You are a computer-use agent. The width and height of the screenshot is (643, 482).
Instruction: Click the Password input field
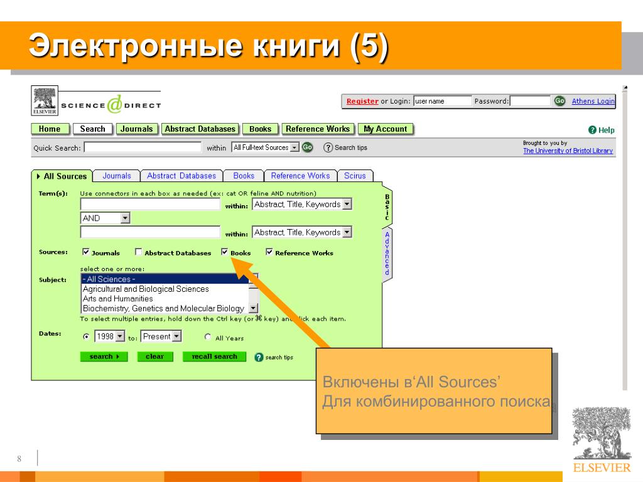530,101
